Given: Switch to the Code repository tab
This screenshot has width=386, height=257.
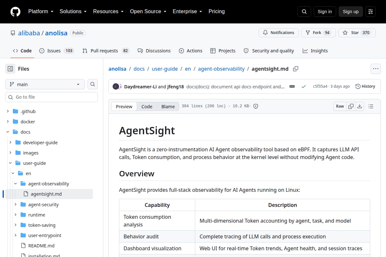Looking at the screenshot, I should pyautogui.click(x=22, y=51).
